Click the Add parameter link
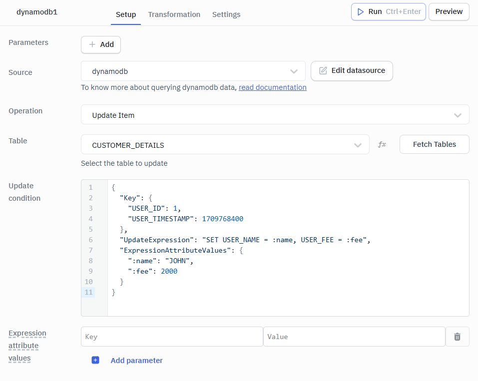 pos(136,361)
